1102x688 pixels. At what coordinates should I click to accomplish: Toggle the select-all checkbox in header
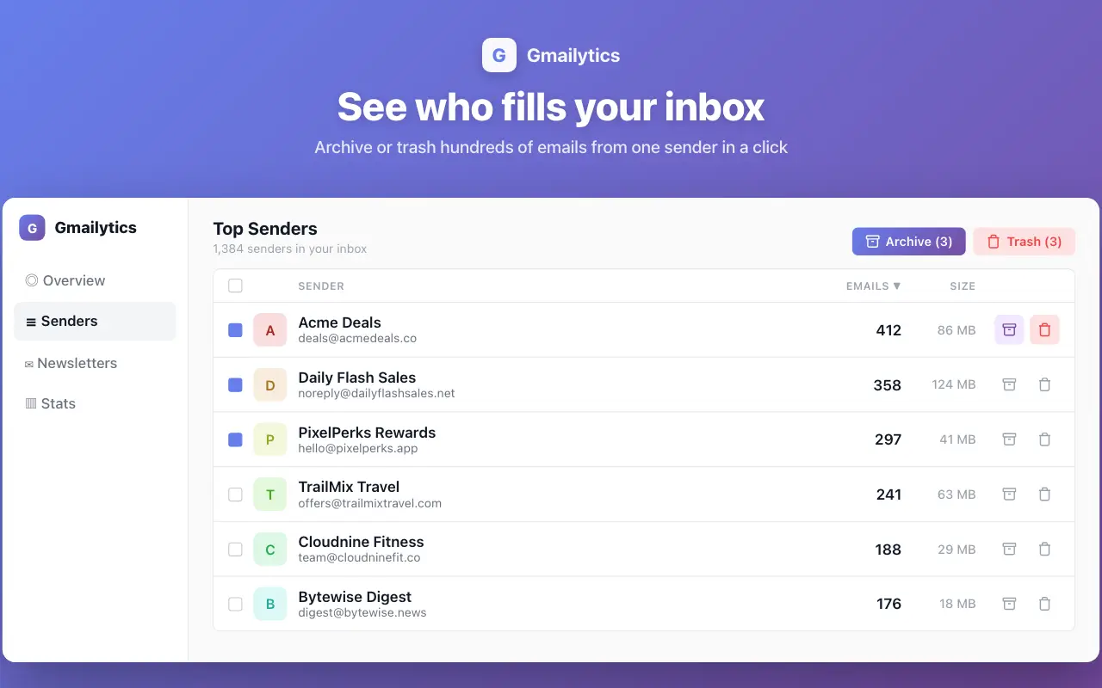click(235, 286)
